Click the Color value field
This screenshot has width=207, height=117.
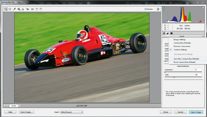pyautogui.click(x=198, y=75)
